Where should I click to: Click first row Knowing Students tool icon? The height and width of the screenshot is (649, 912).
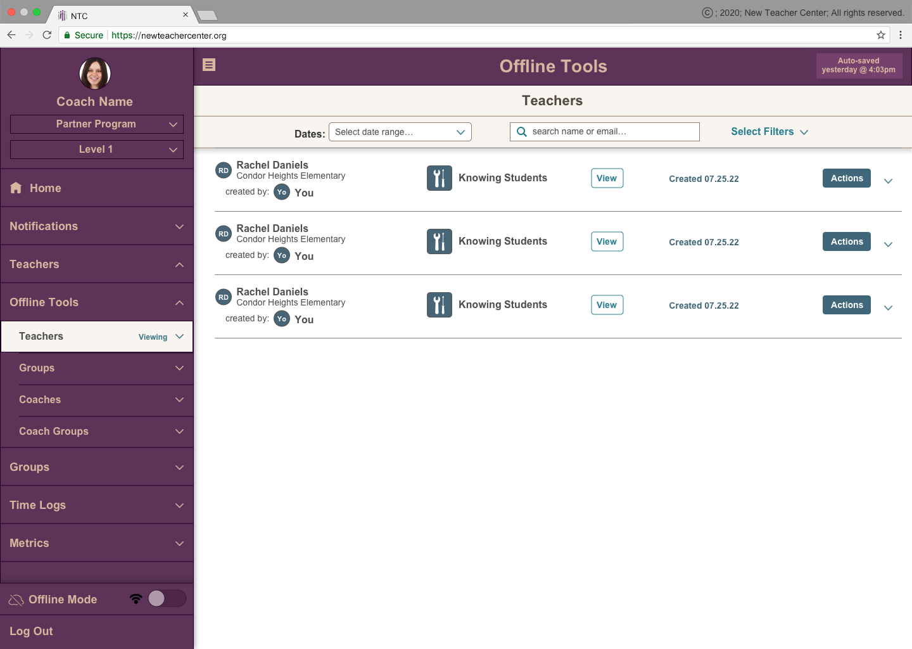440,178
